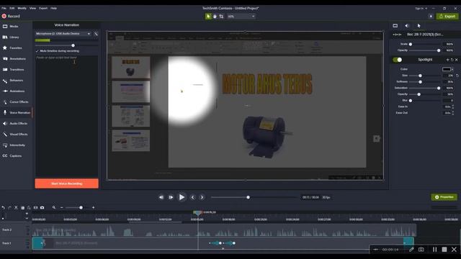Adjust the Spotlight Saturation slider
The width and height of the screenshot is (461, 259).
(439, 88)
